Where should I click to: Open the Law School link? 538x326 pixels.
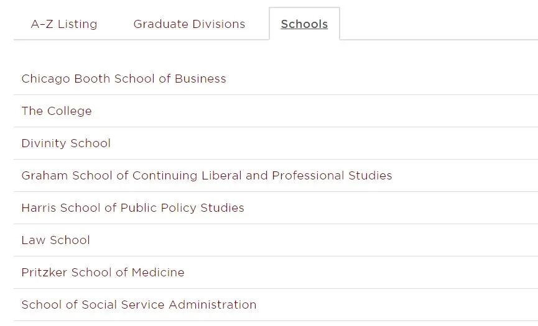coord(55,240)
